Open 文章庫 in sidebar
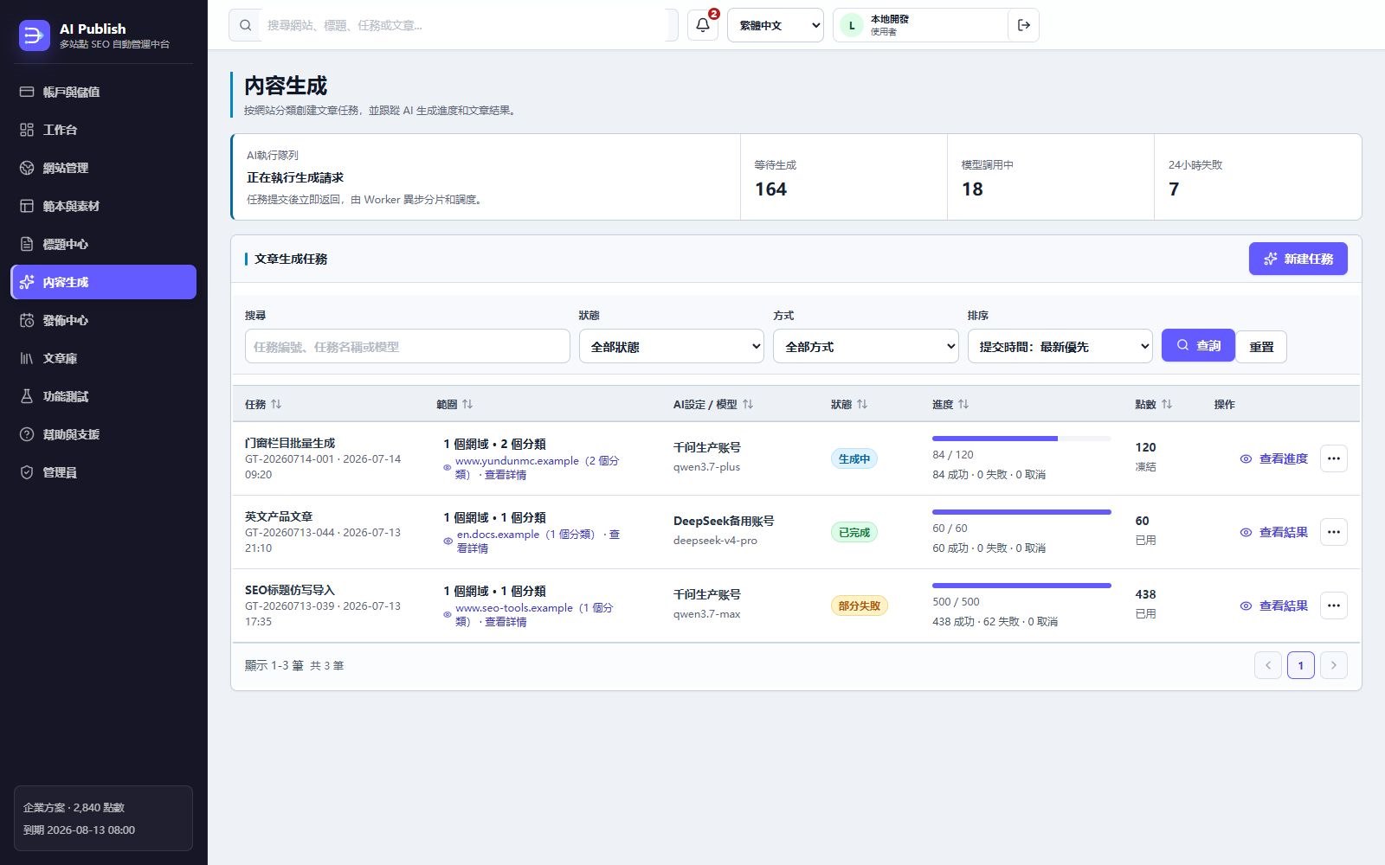This screenshot has height=865, width=1385. coord(103,358)
